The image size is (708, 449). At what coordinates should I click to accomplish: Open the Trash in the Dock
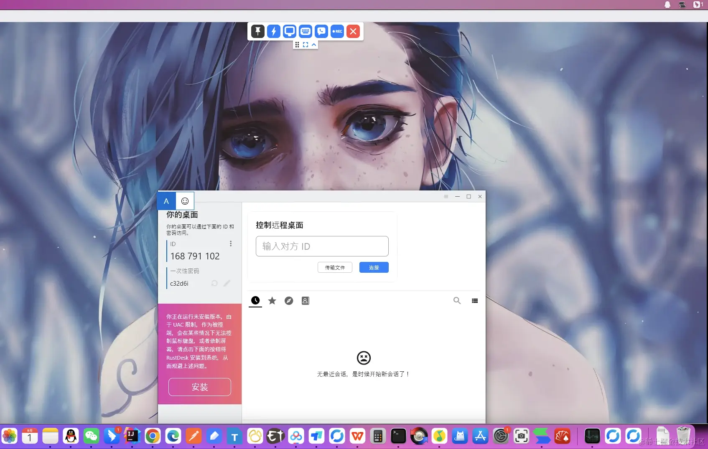coord(683,436)
